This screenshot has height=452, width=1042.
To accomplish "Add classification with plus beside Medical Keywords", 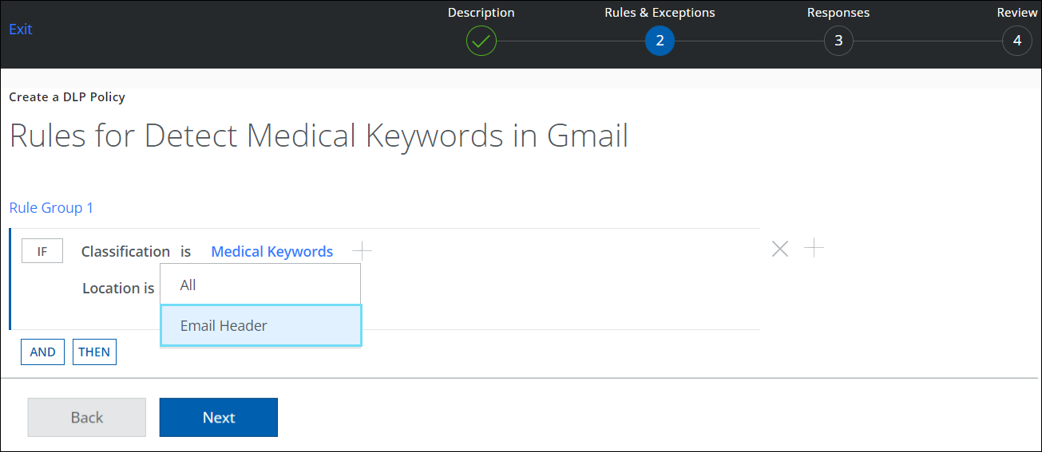I will tap(363, 251).
